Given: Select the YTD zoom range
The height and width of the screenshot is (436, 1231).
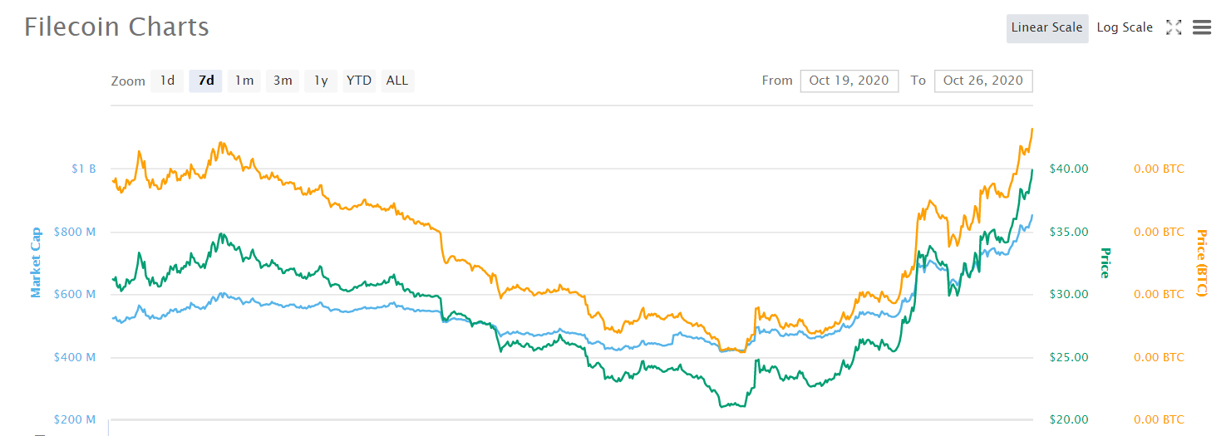Looking at the screenshot, I should (x=359, y=81).
